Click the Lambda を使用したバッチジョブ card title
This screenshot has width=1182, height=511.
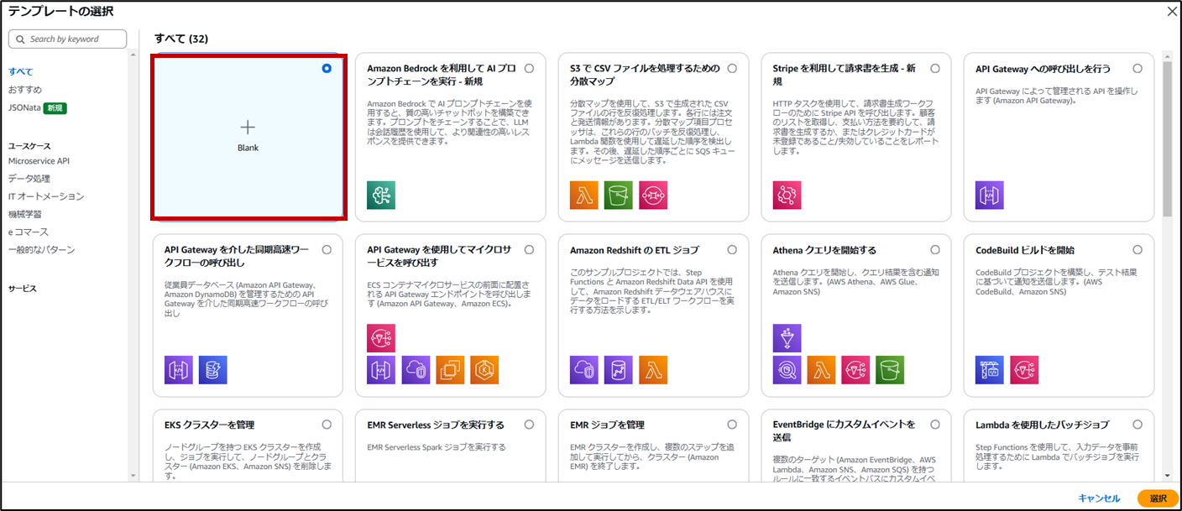coord(1042,425)
